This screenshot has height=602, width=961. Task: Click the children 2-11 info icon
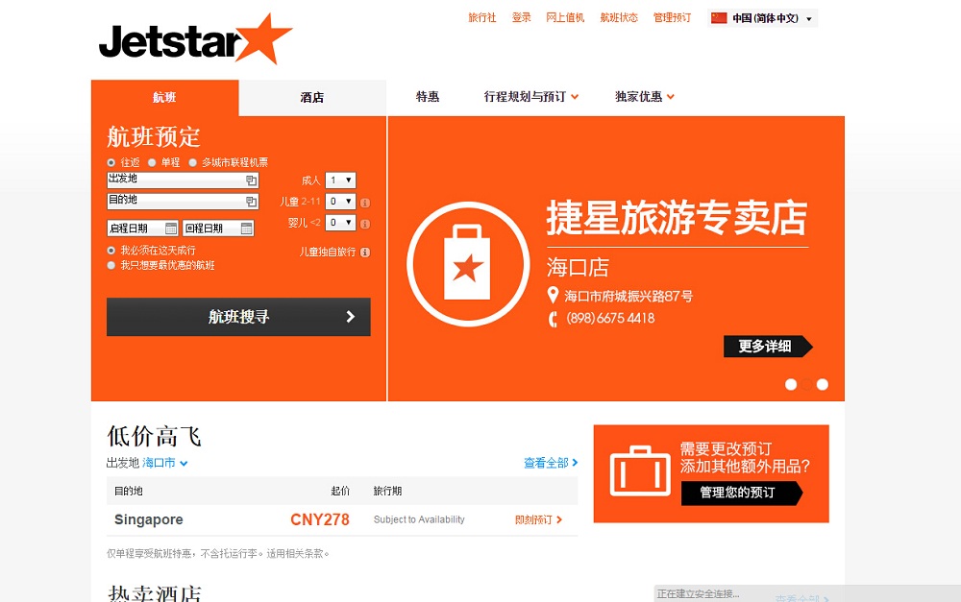(365, 203)
